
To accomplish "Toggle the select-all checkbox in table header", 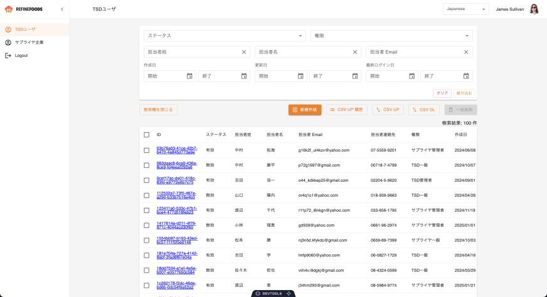I will [147, 135].
